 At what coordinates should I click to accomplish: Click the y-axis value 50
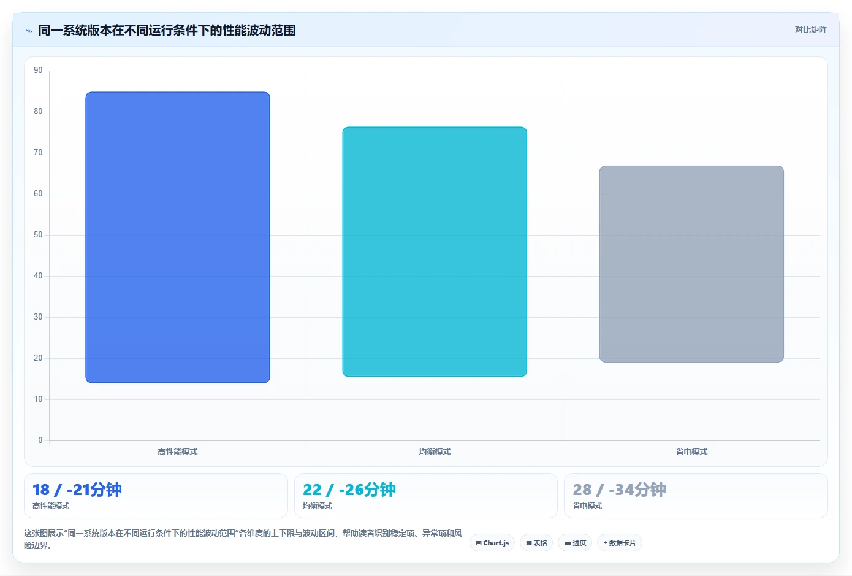pos(38,235)
